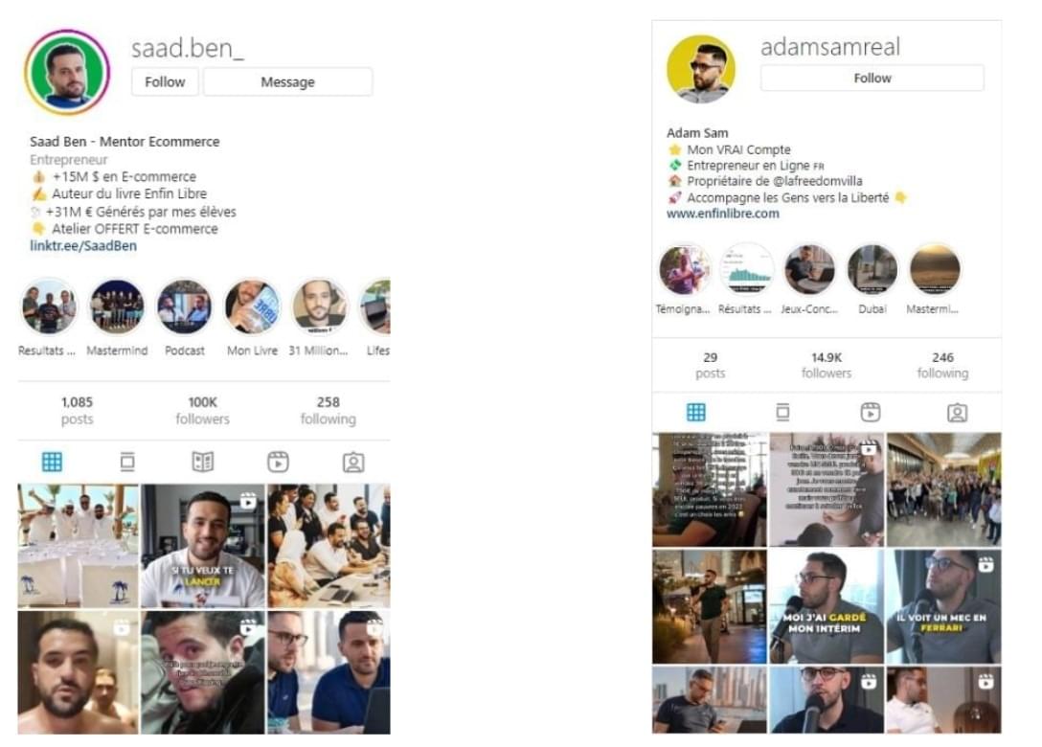Image resolution: width=1042 pixels, height=747 pixels.
Task: Open the guides book icon on saad.ben_ profile
Action: pos(203,462)
